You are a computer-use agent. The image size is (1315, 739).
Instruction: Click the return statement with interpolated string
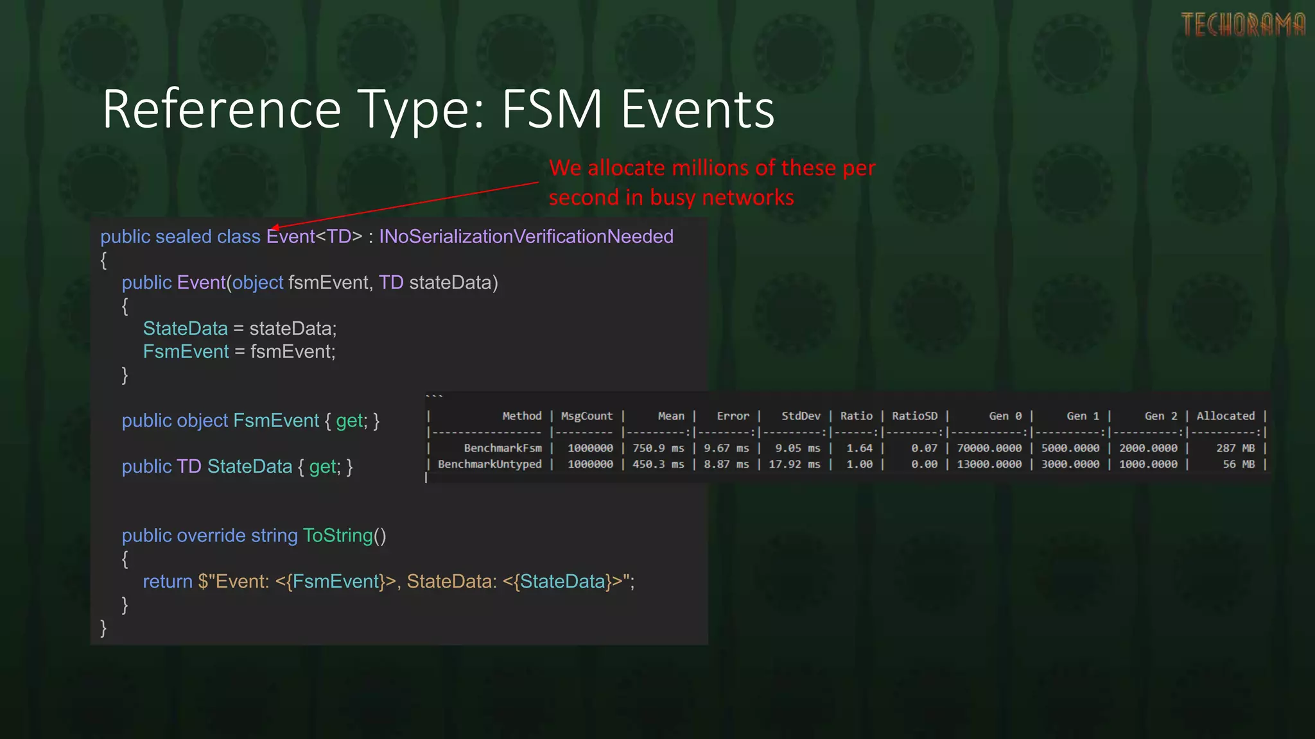pos(388,582)
